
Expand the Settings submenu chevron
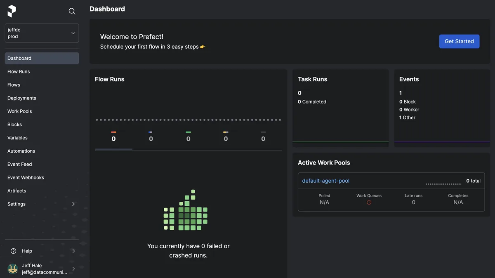pyautogui.click(x=73, y=204)
